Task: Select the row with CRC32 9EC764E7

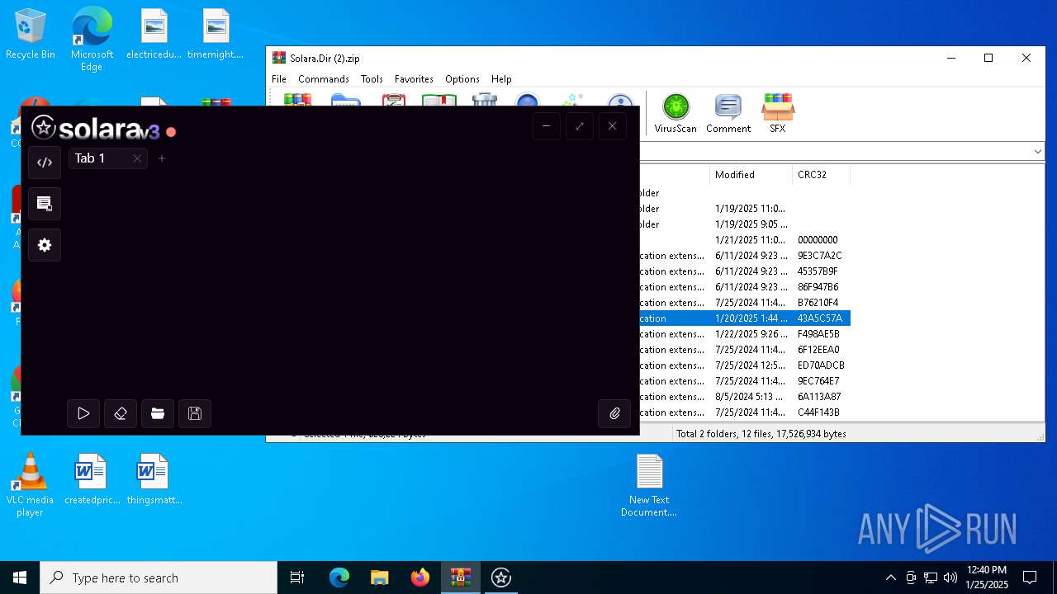Action: pos(745,381)
